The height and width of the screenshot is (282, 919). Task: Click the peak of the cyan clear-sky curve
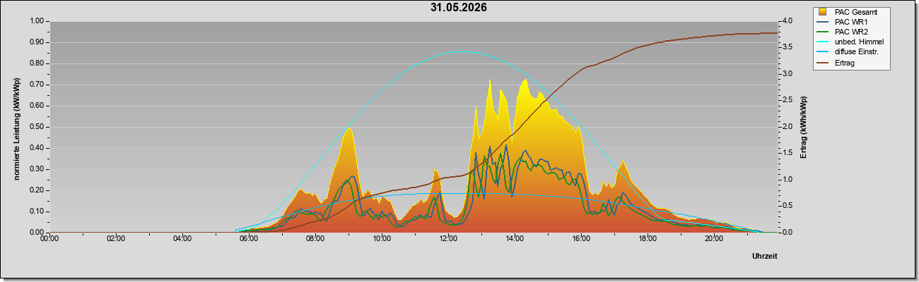[x=460, y=51]
